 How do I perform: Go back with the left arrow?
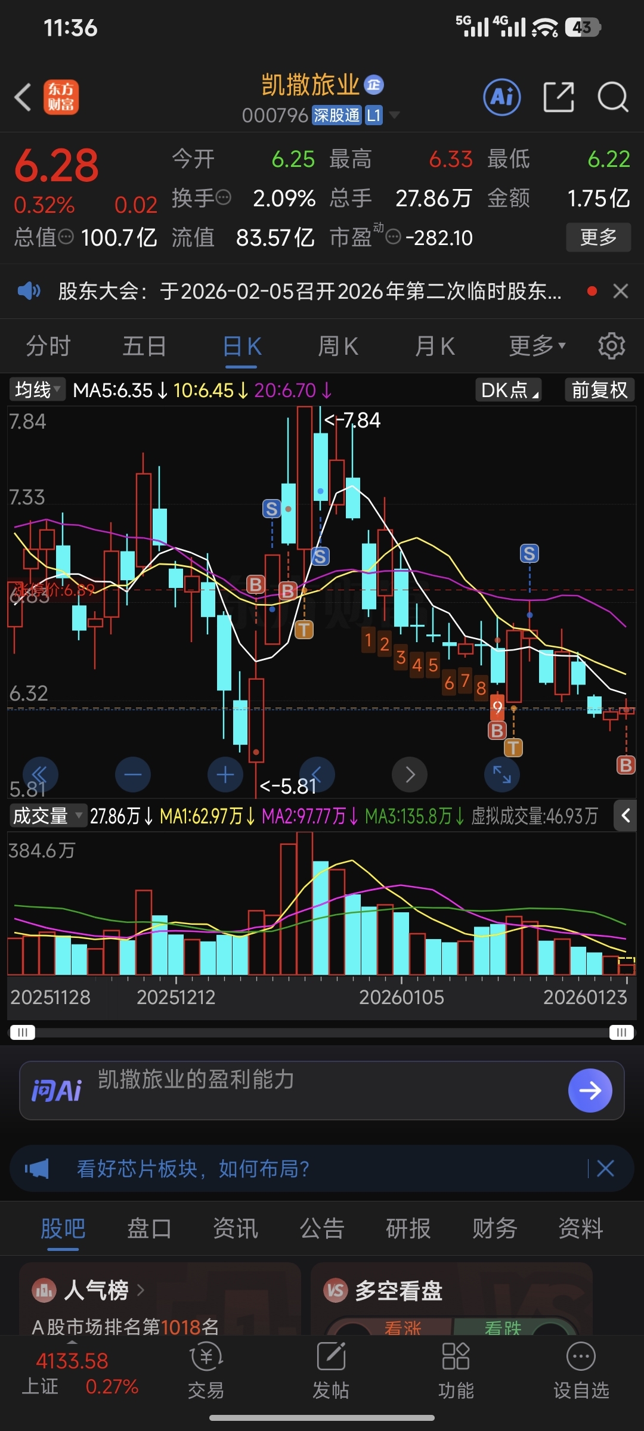23,97
